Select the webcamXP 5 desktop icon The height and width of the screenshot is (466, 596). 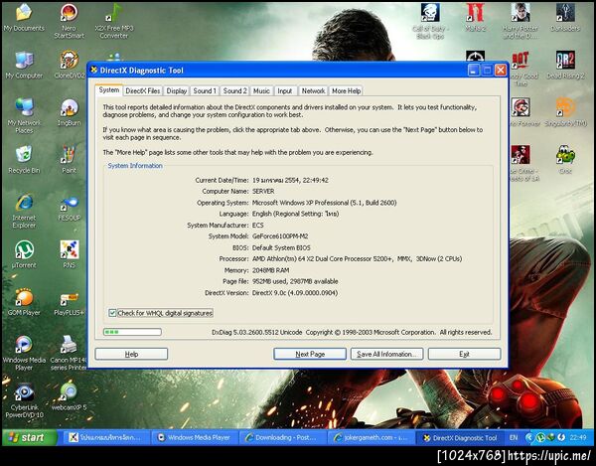point(69,396)
